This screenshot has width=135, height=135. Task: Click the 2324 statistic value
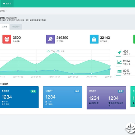tap(126, 61)
